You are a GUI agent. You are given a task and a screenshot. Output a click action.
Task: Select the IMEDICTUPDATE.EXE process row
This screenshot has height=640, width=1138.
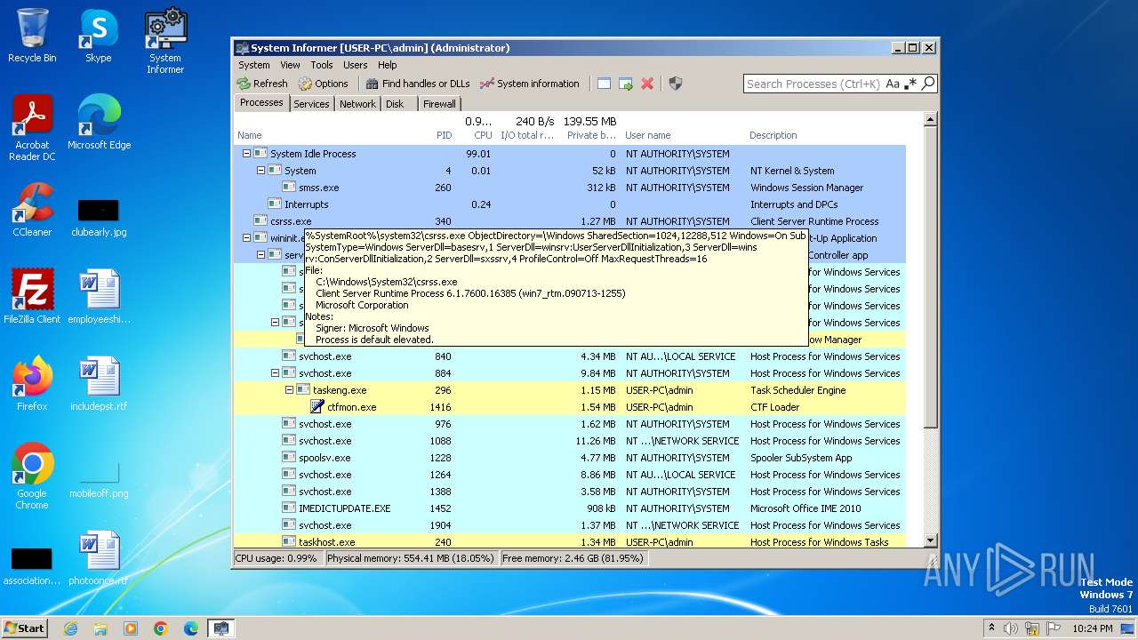570,508
